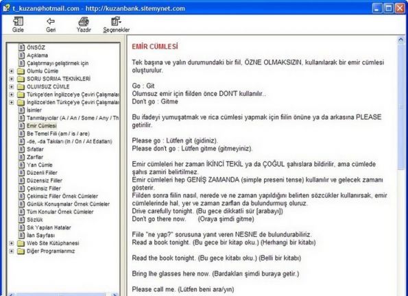Viewport: 408px width, 296px height.
Task: Click the Seçenekler label text
Action: click(x=116, y=30)
